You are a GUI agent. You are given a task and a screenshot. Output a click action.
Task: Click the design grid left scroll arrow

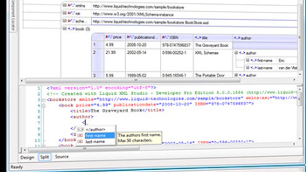[22, 80]
